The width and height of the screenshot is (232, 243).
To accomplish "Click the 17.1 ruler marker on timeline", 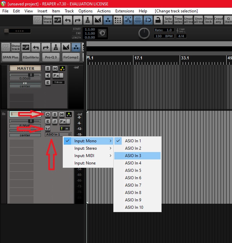I will point(138,58).
